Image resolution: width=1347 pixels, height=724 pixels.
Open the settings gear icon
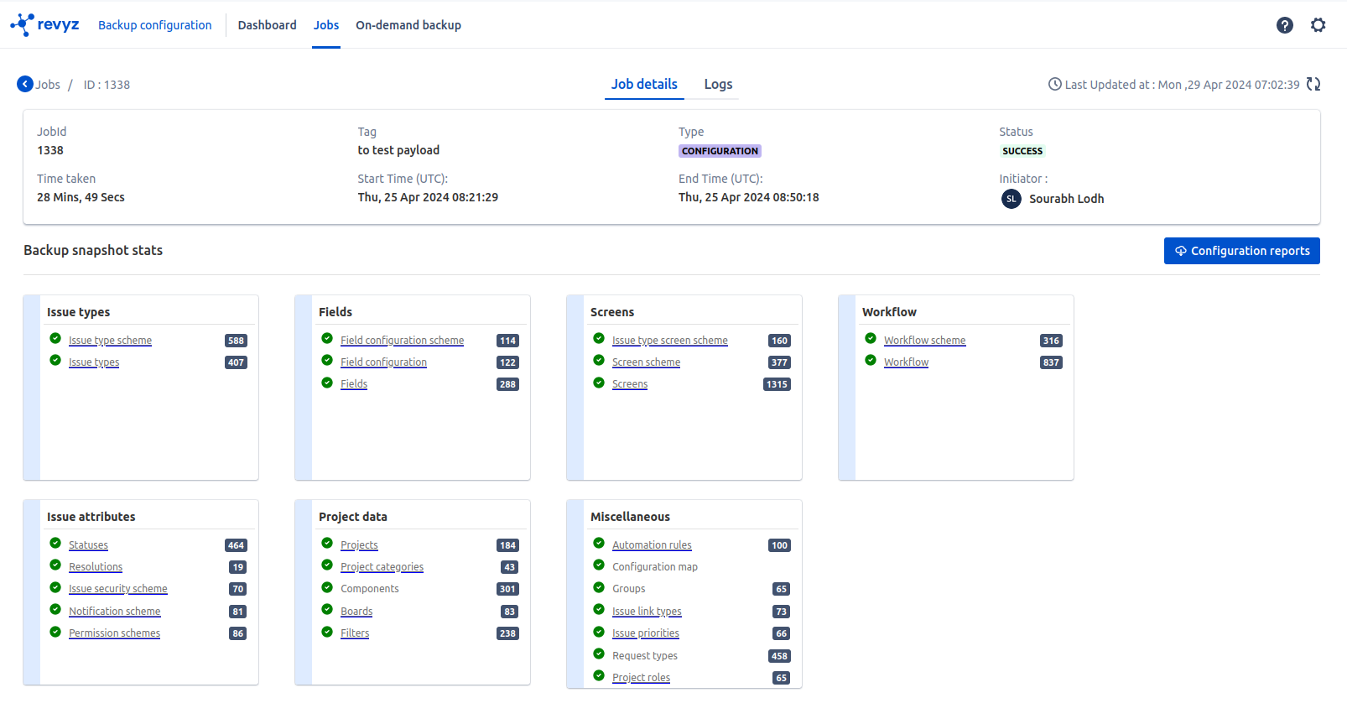[x=1318, y=25]
